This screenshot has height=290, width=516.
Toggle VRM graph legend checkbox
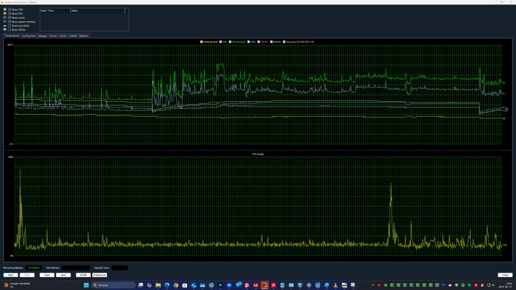click(x=248, y=42)
